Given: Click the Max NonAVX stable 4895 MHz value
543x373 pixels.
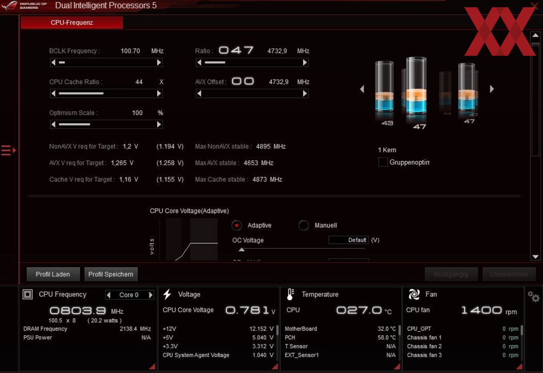Looking at the screenshot, I should click(x=271, y=147).
